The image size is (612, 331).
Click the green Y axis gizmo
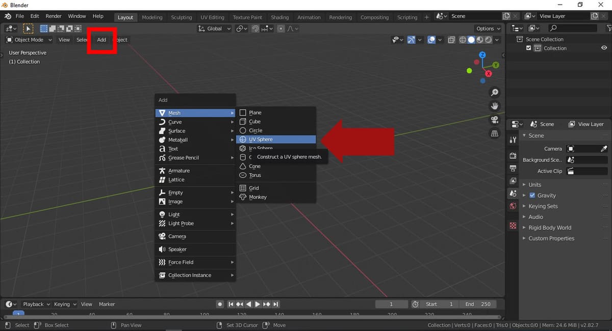point(496,65)
